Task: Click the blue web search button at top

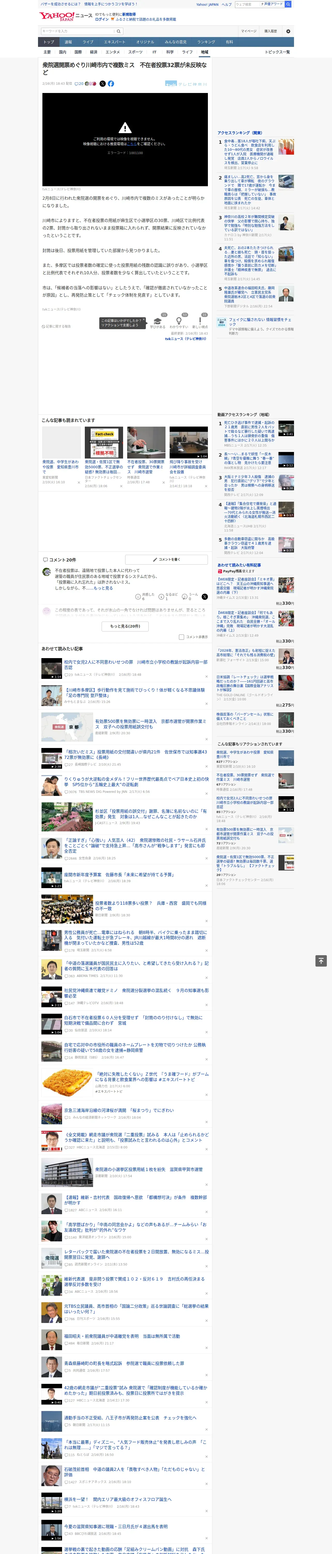Action: tap(288, 4)
